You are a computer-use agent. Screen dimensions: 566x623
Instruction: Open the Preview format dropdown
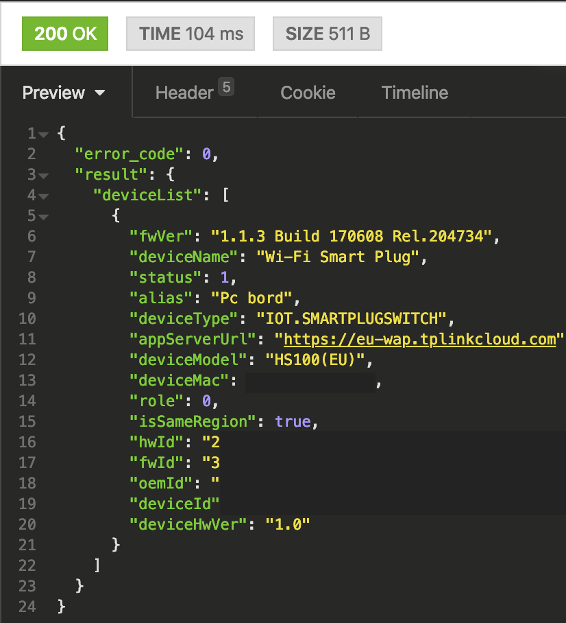coord(65,92)
